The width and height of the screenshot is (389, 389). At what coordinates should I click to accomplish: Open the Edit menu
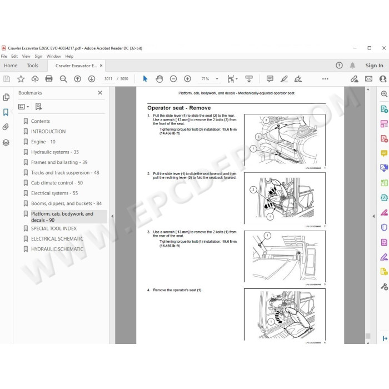tap(14, 56)
